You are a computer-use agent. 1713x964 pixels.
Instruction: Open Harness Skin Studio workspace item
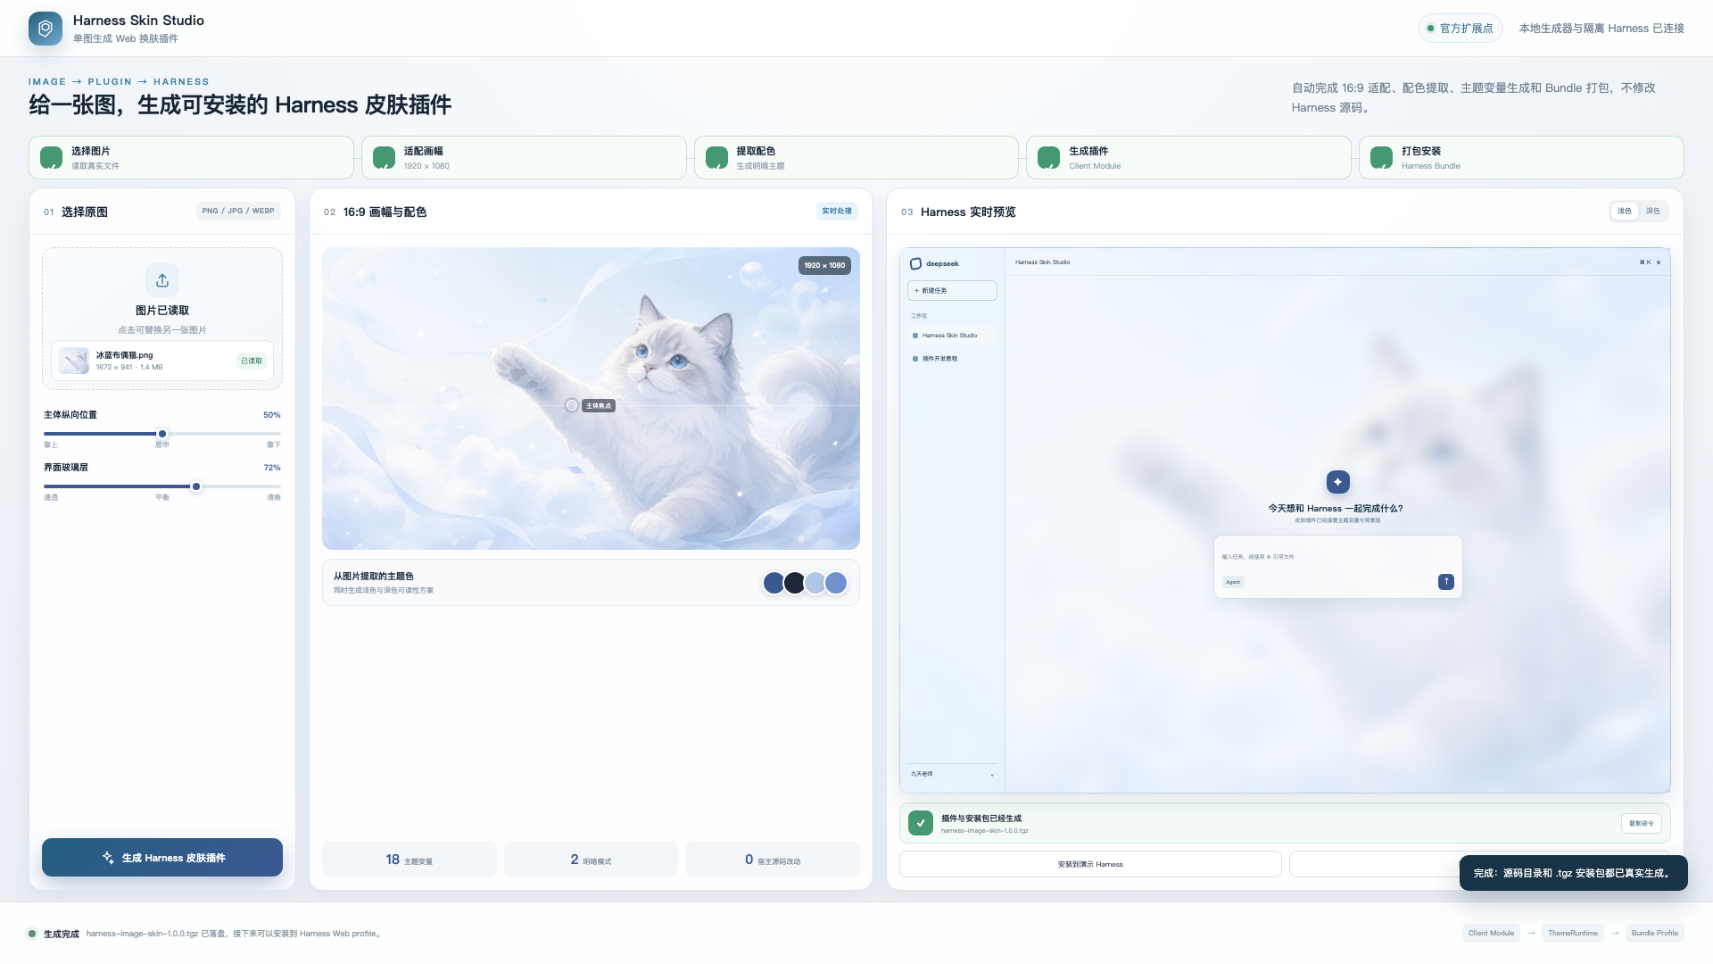(x=952, y=336)
